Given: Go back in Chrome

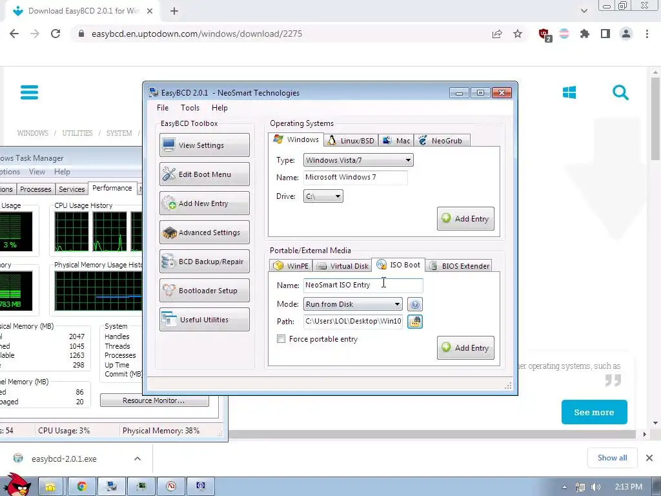Looking at the screenshot, I should (14, 34).
